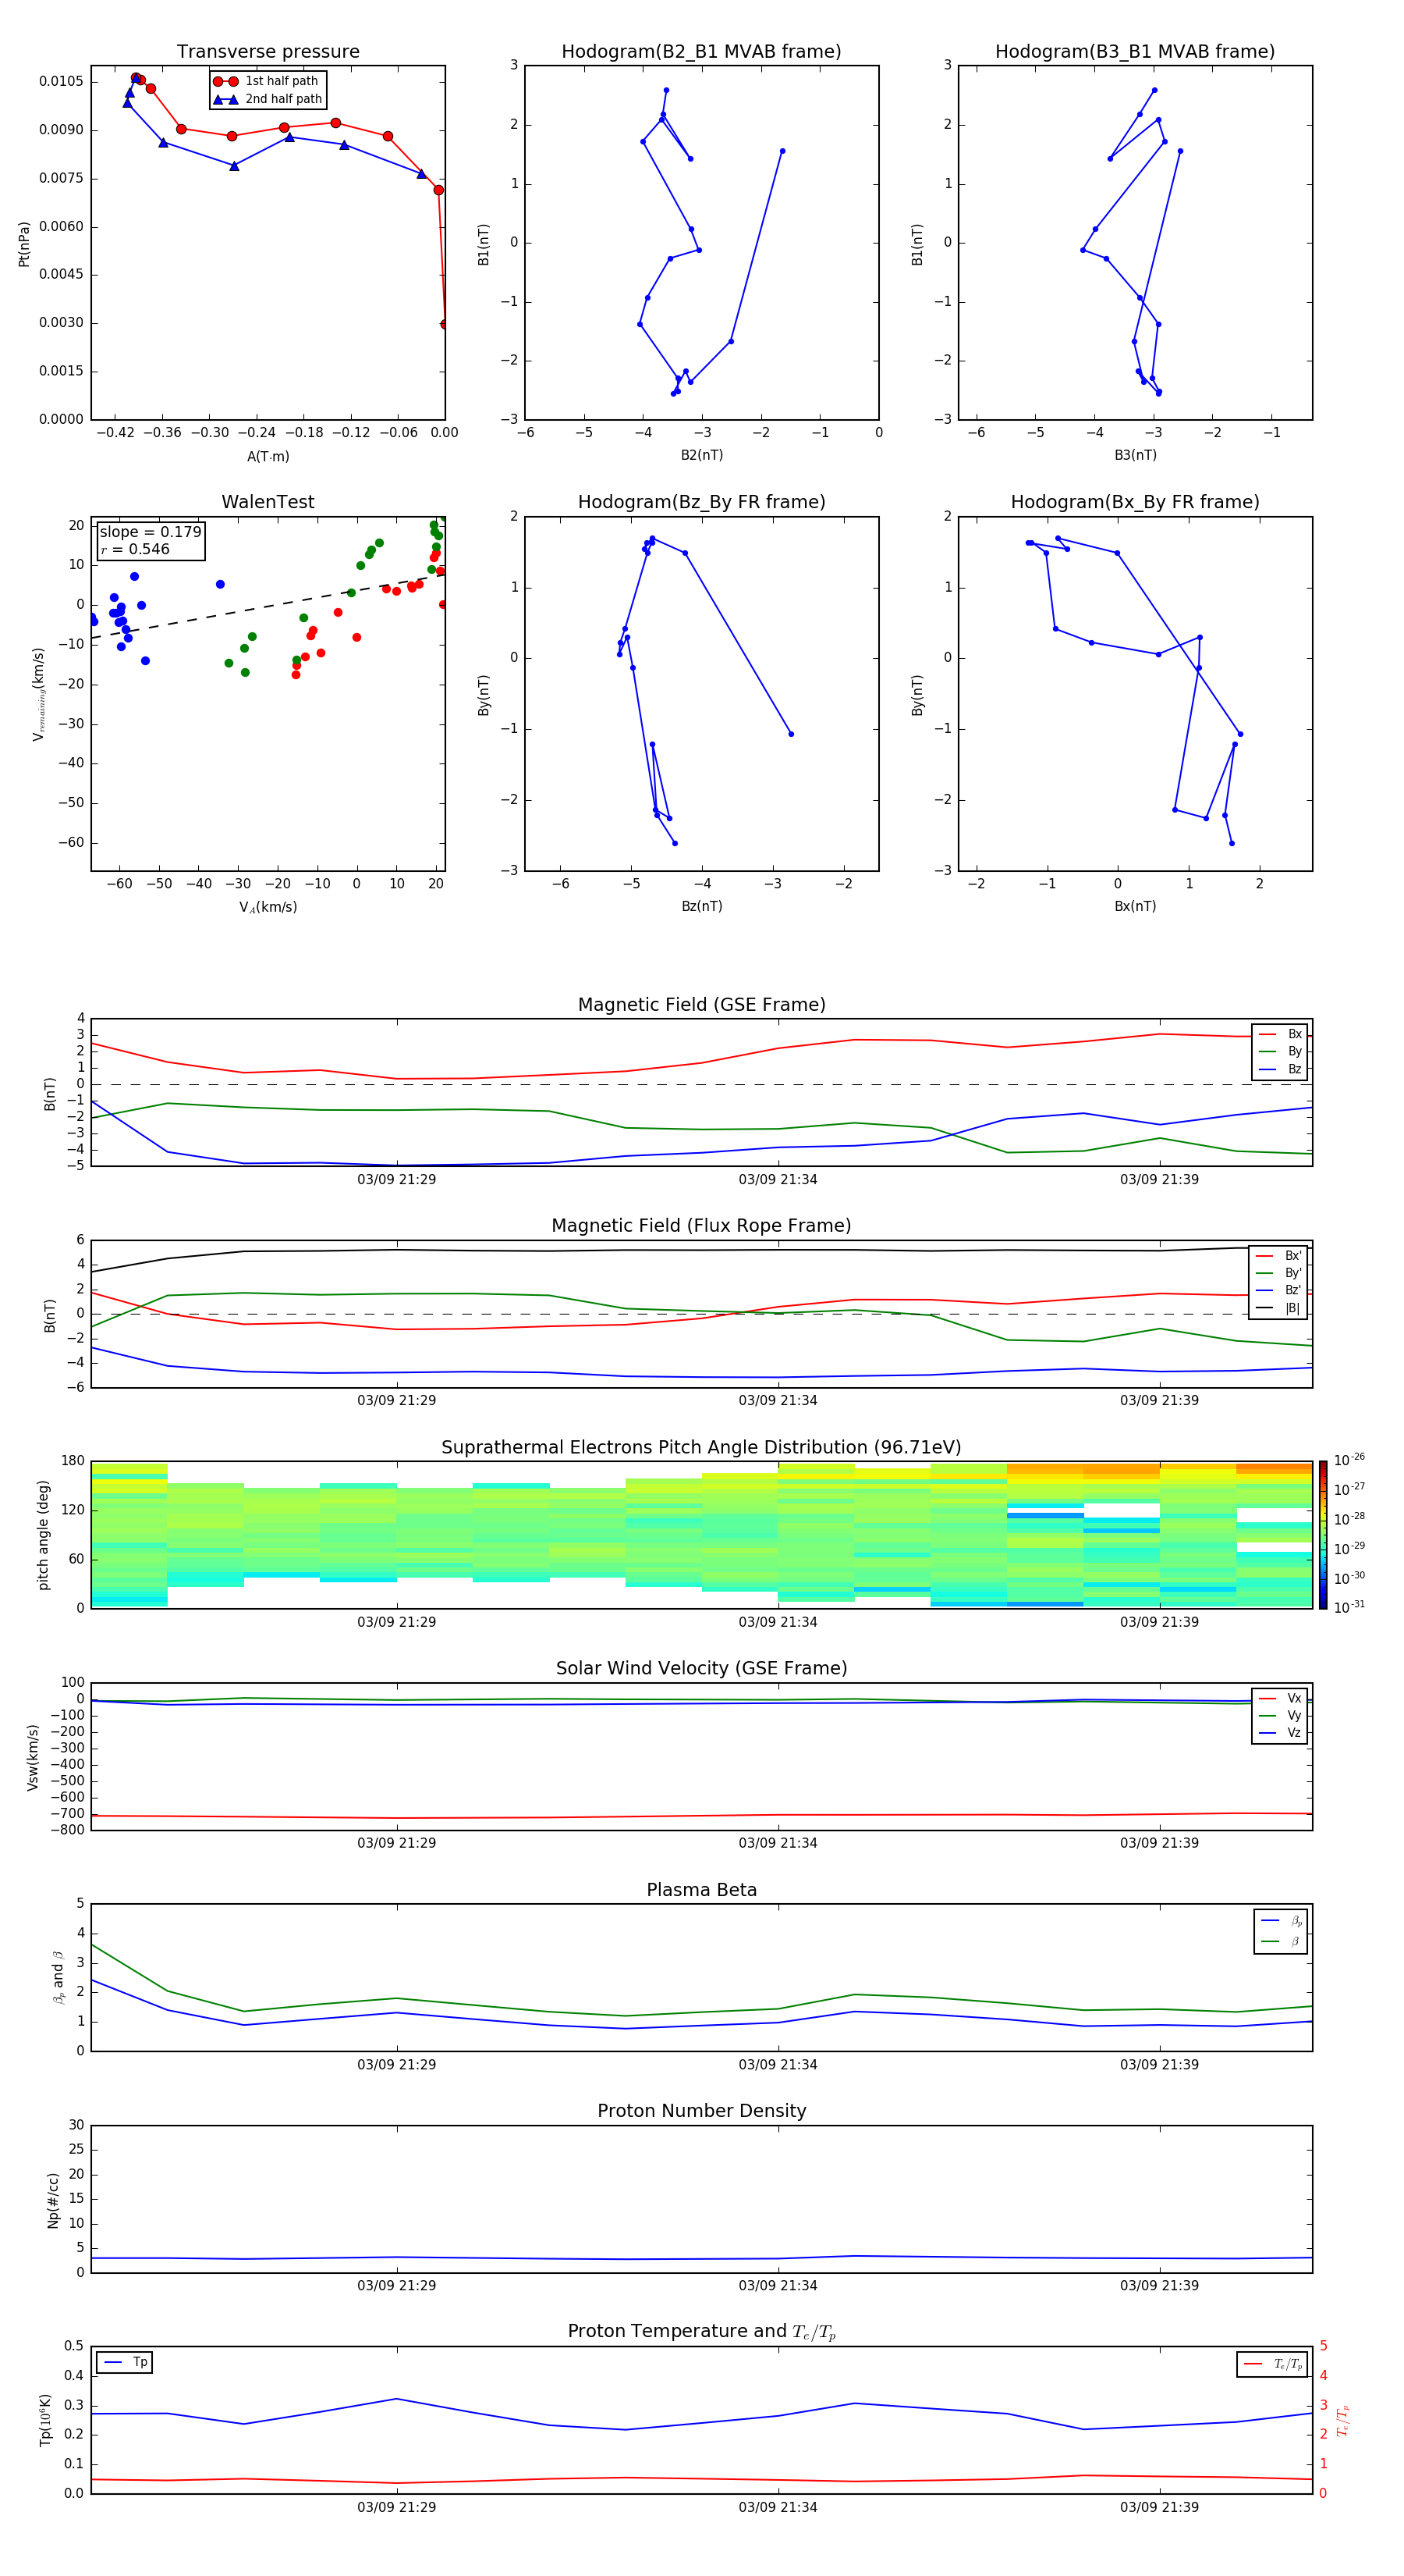This screenshot has height=2576, width=1404.
Task: Click the 'A(T·m)' x-axis label
Action: pyautogui.click(x=268, y=457)
